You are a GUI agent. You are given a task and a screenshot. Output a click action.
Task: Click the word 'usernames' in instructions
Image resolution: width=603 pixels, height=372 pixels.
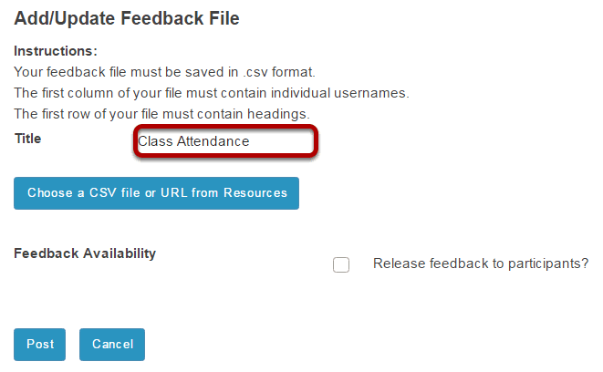[370, 93]
